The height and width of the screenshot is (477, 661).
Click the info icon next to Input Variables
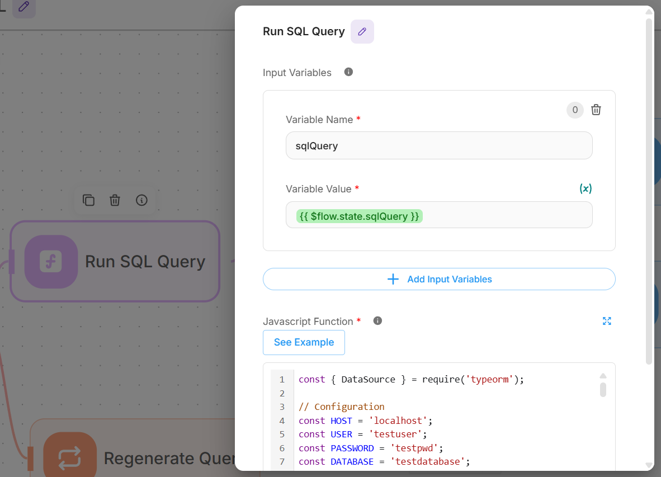348,72
